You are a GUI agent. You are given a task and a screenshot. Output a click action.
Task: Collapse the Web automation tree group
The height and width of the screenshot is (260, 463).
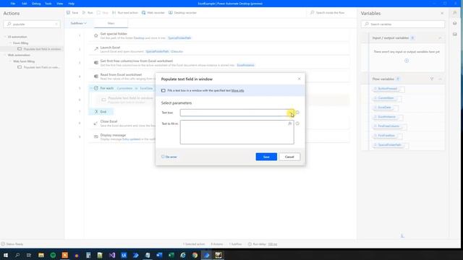(x=5, y=55)
